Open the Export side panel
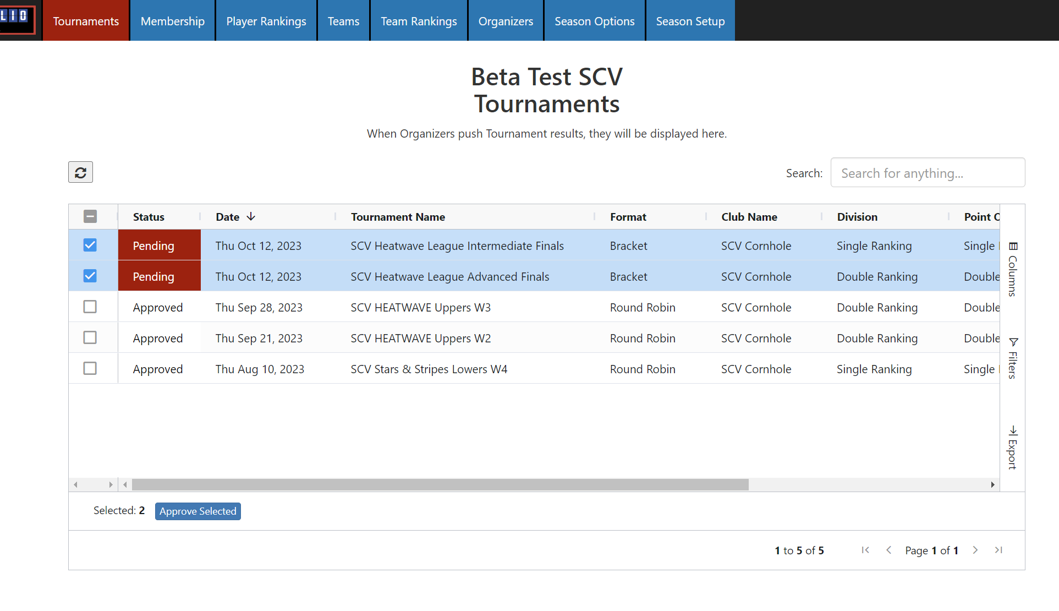Screen dimensions: 1059x611 pos(1013,448)
